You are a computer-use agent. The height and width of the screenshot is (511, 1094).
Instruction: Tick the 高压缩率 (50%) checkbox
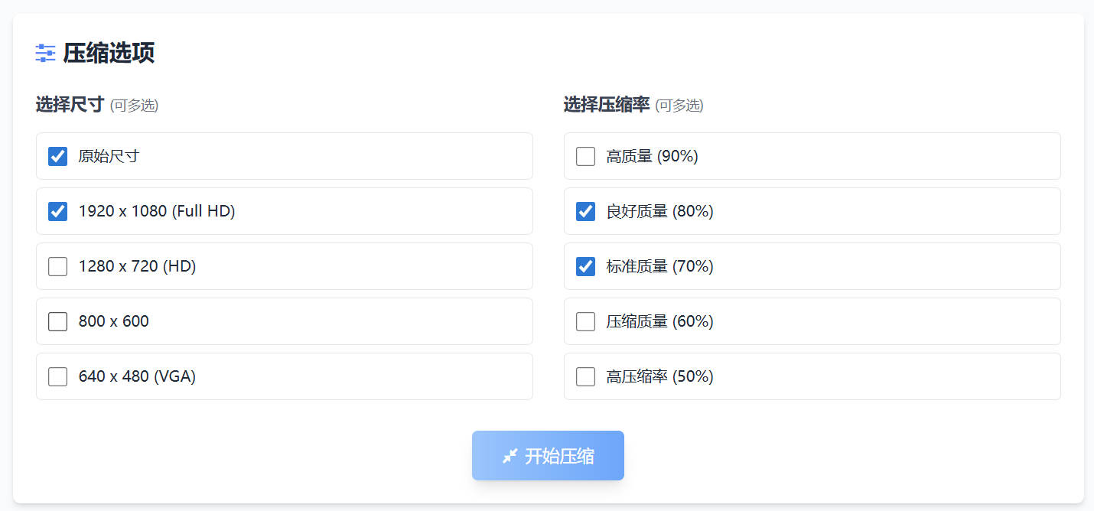[x=586, y=377]
